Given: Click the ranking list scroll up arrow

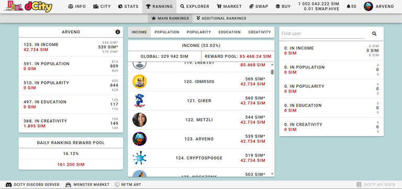Looking at the screenshot, I should [x=272, y=64].
